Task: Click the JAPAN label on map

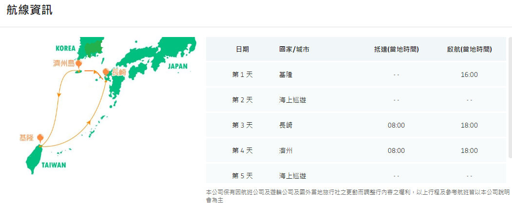Action: tap(178, 66)
